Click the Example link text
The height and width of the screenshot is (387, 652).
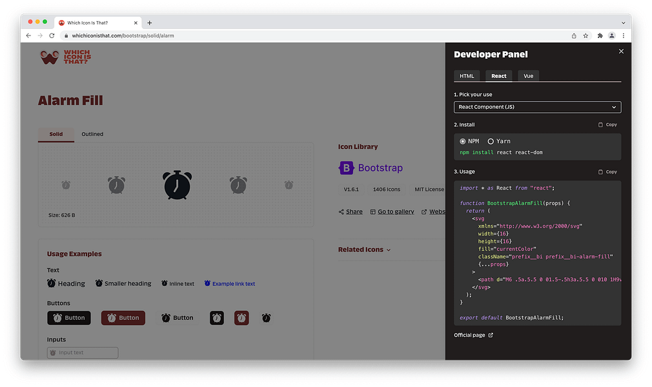point(233,284)
